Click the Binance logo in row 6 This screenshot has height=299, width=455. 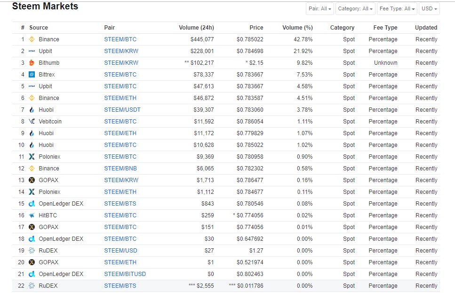pos(32,98)
